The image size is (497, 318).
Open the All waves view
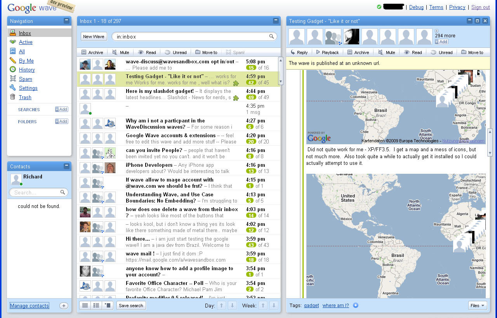click(x=22, y=51)
